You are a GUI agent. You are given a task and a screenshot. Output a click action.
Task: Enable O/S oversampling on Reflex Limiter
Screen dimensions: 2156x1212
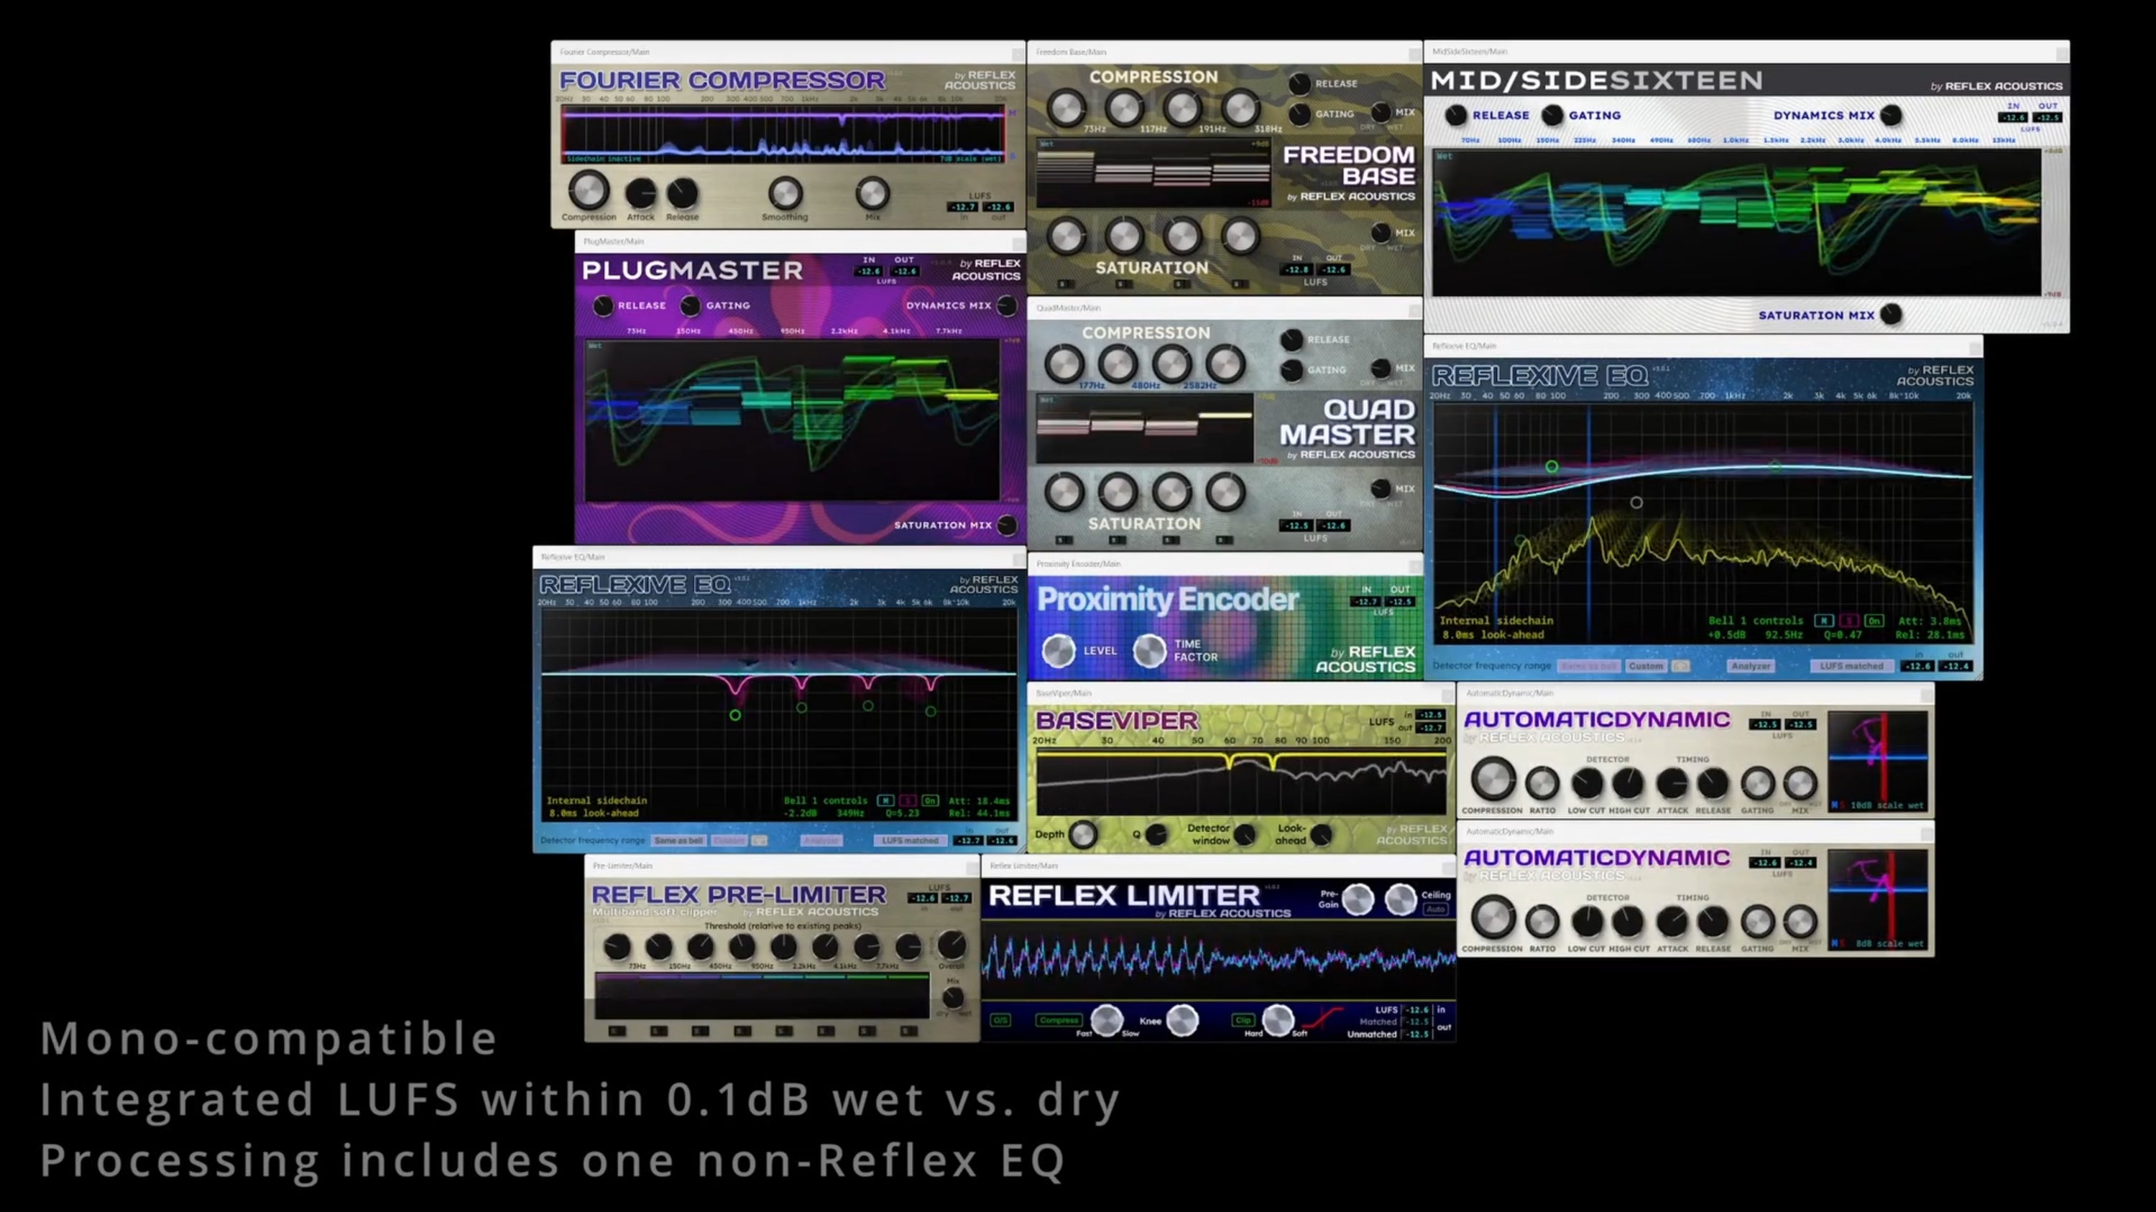tap(1002, 1019)
